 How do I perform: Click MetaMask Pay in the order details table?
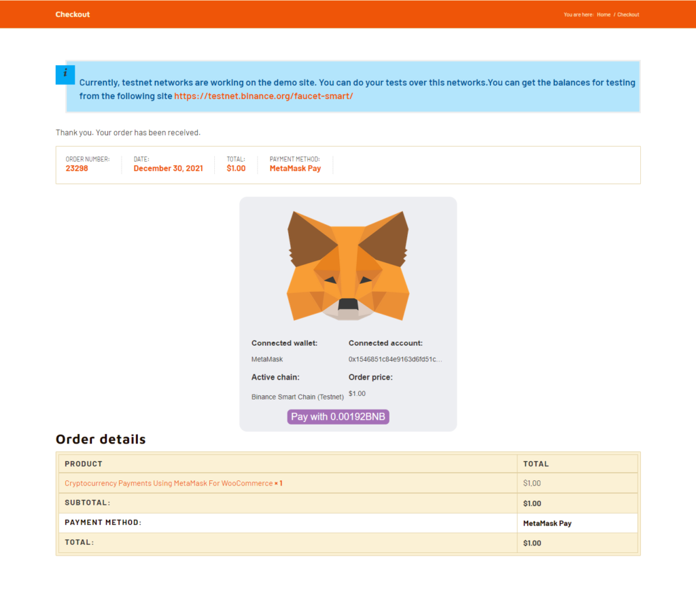[547, 523]
